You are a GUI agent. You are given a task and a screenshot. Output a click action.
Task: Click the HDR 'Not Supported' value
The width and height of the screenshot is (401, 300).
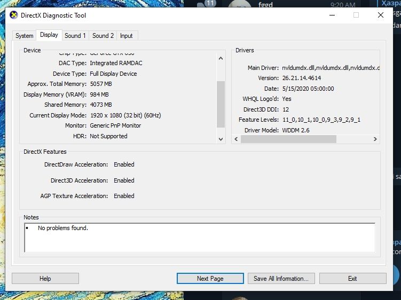tap(108, 136)
